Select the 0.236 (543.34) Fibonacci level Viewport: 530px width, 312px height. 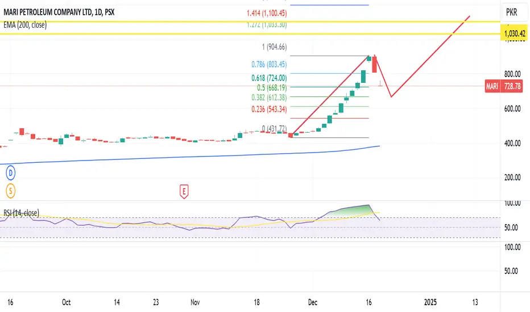pyautogui.click(x=269, y=109)
